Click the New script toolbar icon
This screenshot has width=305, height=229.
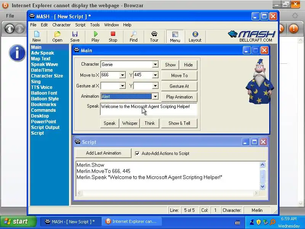pyautogui.click(x=37, y=36)
